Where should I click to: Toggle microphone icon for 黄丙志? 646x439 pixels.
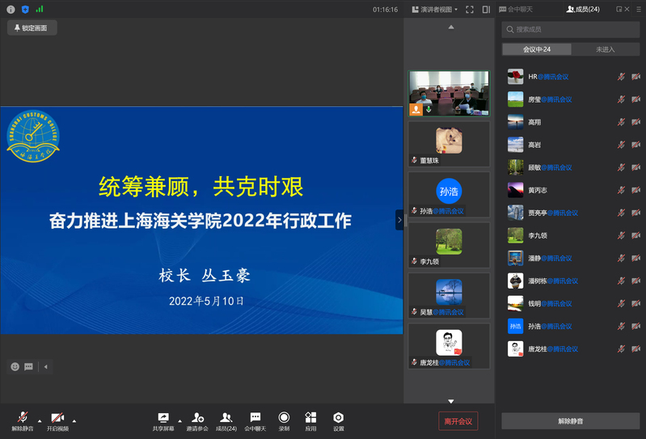click(x=621, y=190)
